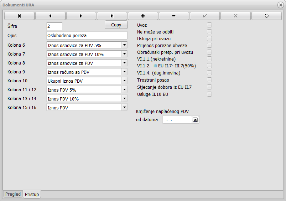The height and width of the screenshot is (201, 286).
Task: Toggle the Trostrani posao checkbox
Action: click(209, 80)
